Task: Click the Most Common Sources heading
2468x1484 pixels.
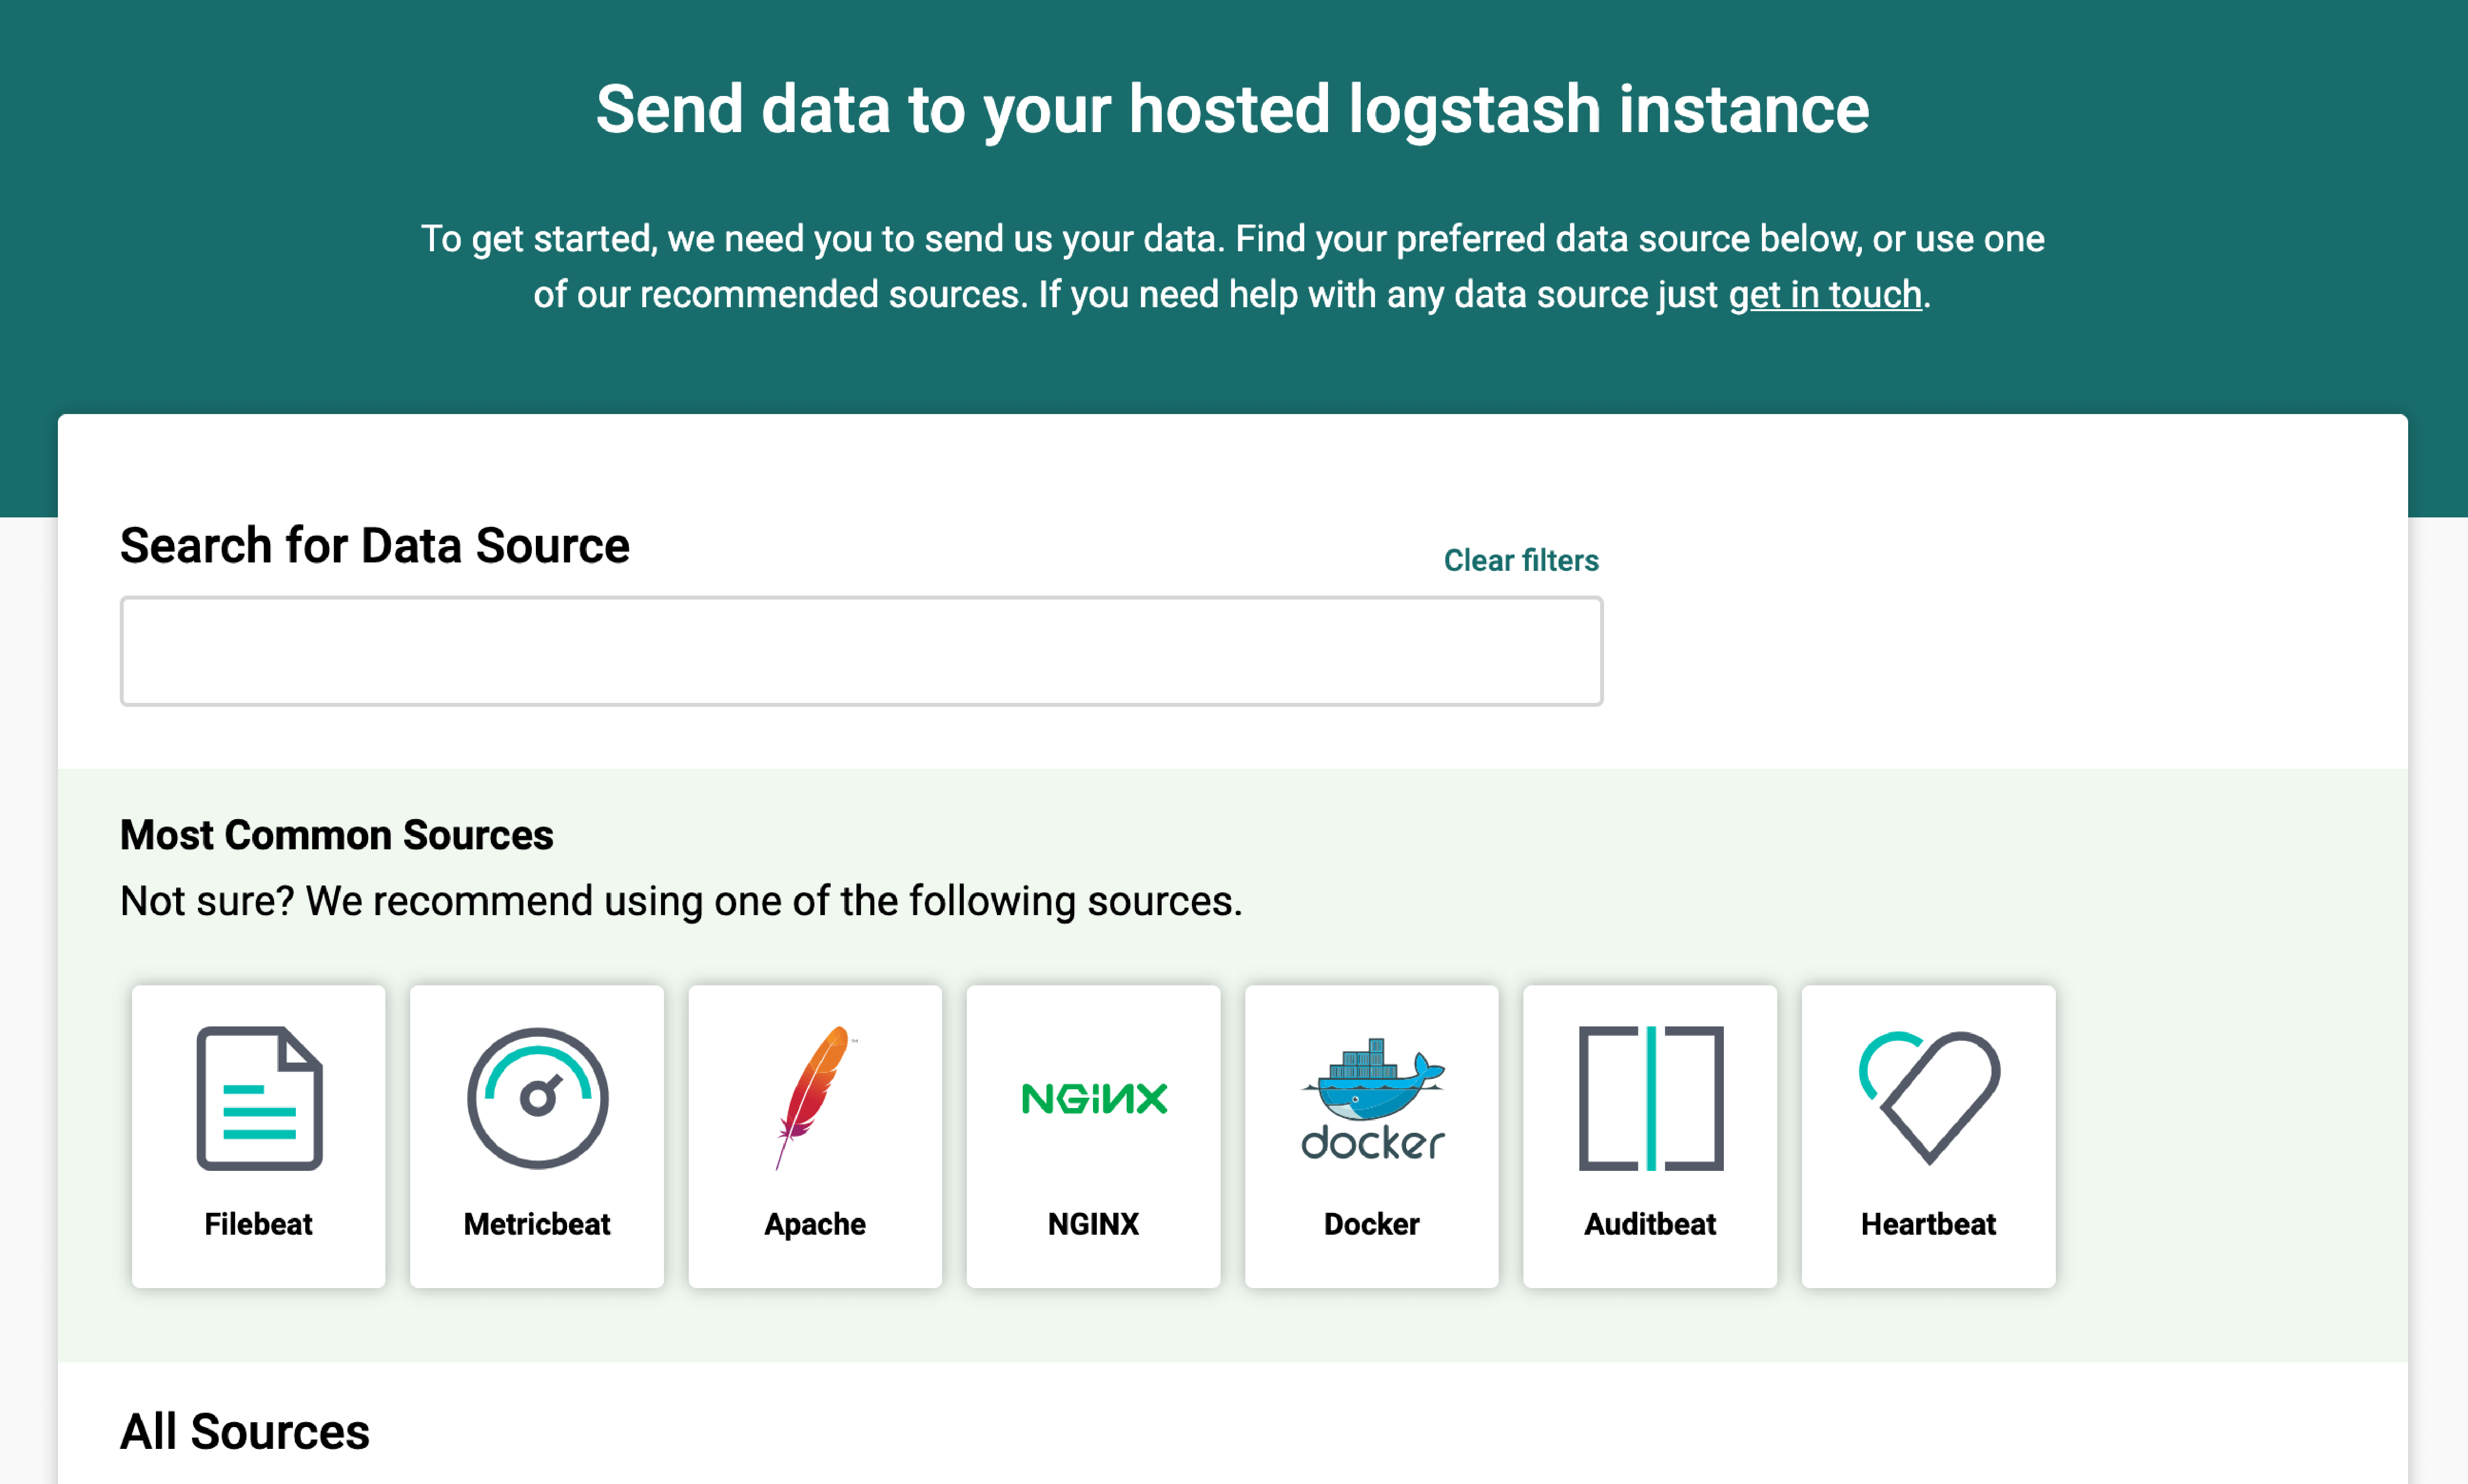Action: [336, 834]
